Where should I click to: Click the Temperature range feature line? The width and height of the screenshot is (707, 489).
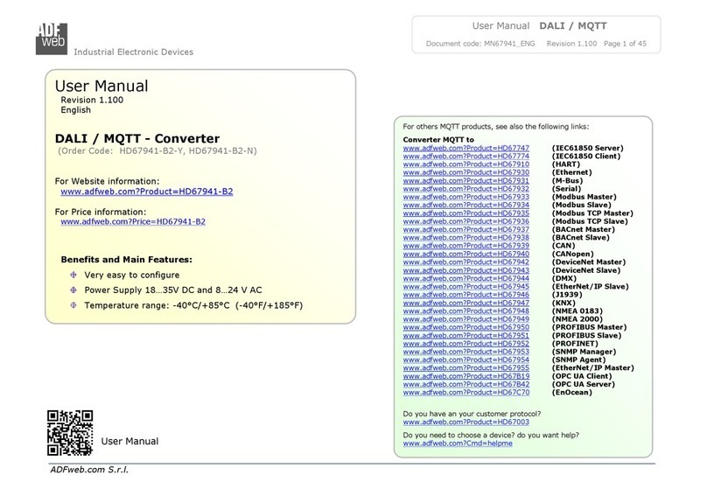[x=193, y=305]
